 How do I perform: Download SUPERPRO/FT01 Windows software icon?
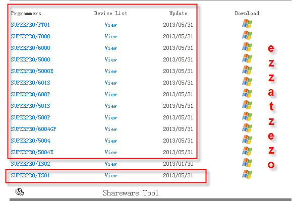click(247, 24)
